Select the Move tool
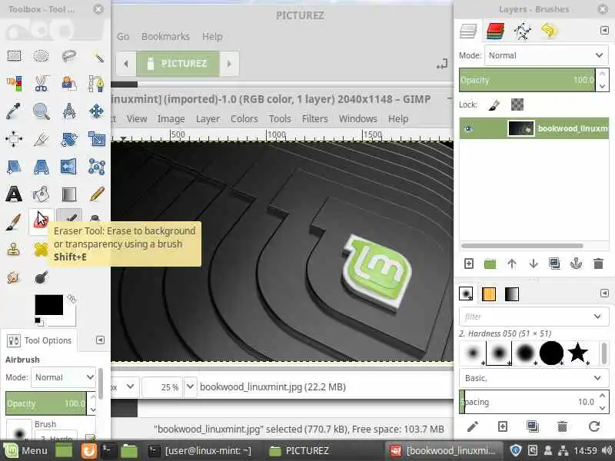The image size is (615, 461). tap(97, 111)
